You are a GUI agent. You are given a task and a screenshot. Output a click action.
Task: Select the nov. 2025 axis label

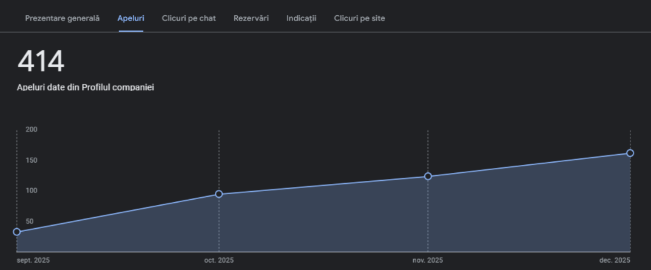(428, 260)
